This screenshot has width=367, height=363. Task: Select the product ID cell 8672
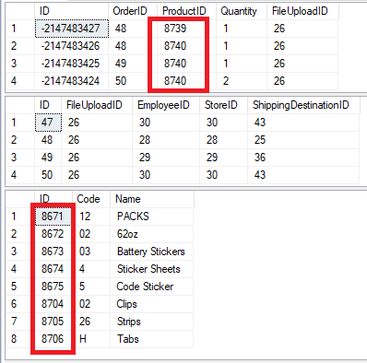click(x=53, y=234)
